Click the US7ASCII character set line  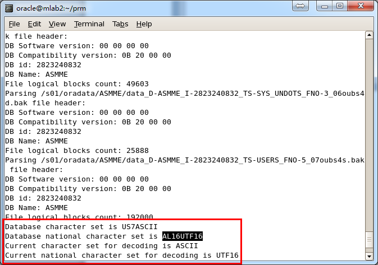pyautogui.click(x=81, y=227)
